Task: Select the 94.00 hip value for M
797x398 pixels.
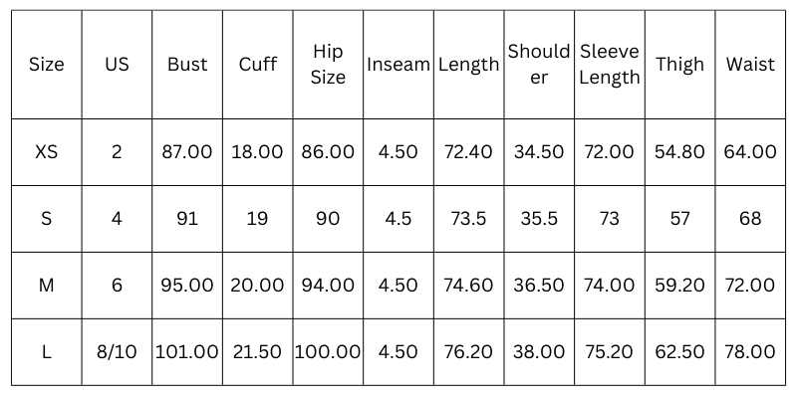Action: [328, 286]
